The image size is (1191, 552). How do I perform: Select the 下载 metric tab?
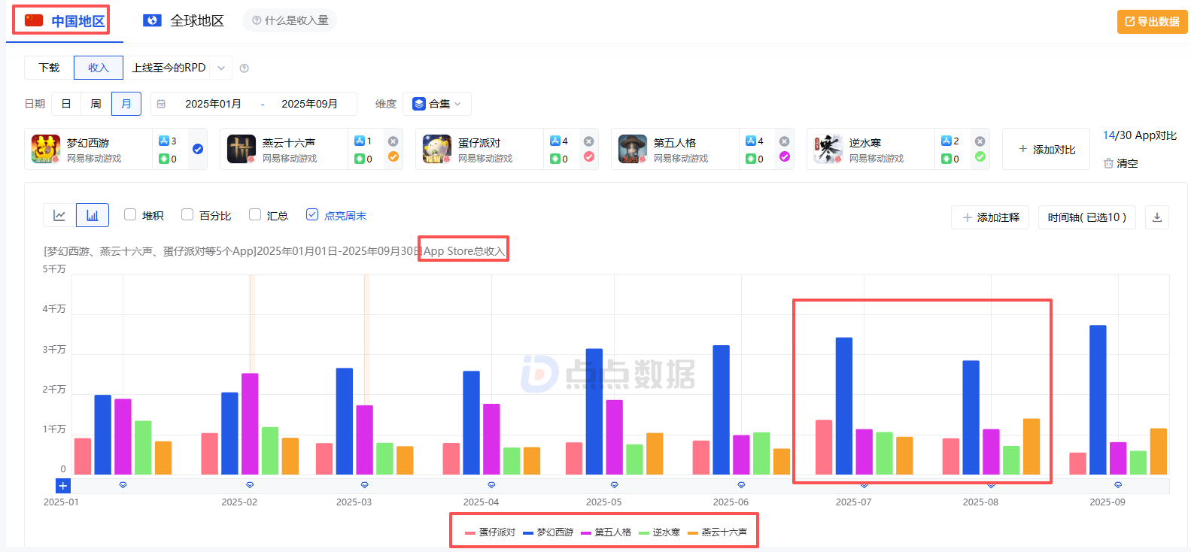click(49, 68)
